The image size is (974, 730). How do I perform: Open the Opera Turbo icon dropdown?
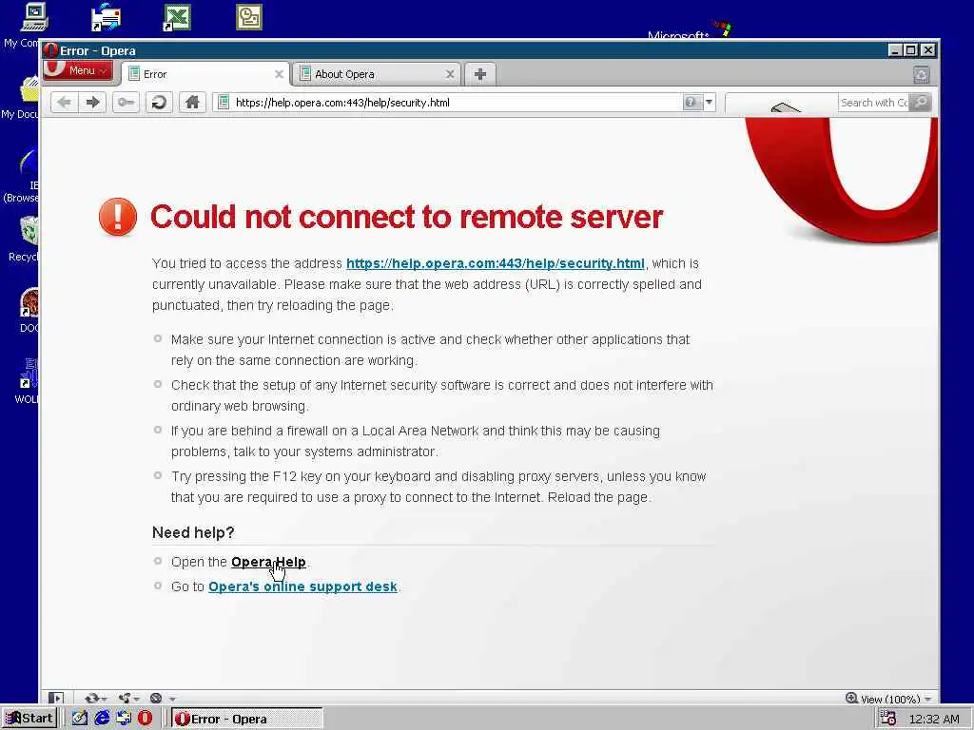point(163,698)
